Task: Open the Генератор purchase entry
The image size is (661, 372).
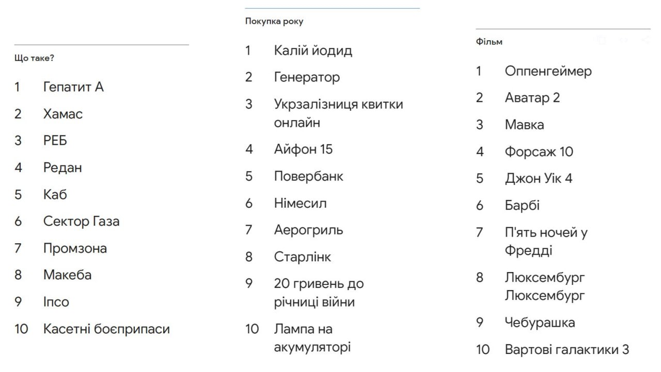Action: [307, 77]
